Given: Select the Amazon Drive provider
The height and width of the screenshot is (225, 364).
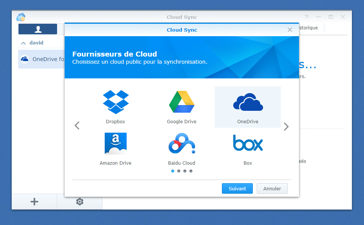Looking at the screenshot, I should click(116, 148).
